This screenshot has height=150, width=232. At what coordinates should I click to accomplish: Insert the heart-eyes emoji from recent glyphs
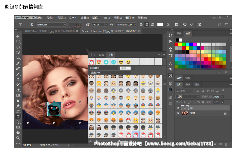tap(99, 62)
